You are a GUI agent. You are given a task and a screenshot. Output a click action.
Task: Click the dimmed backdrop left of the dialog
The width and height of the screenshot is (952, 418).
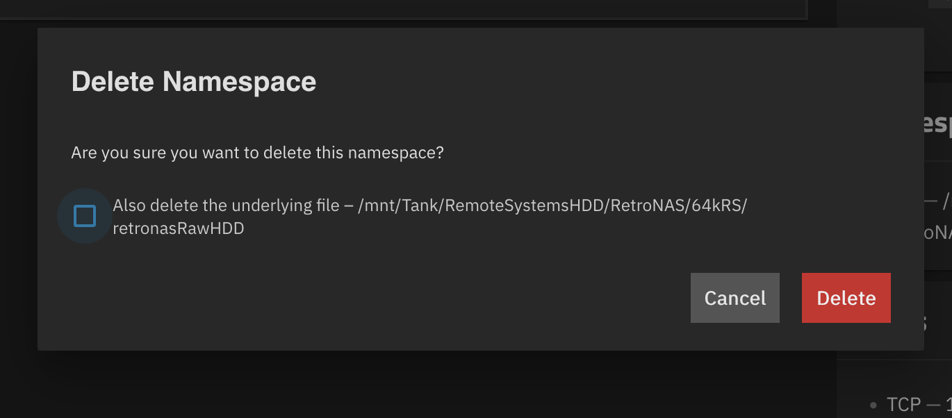(18, 208)
